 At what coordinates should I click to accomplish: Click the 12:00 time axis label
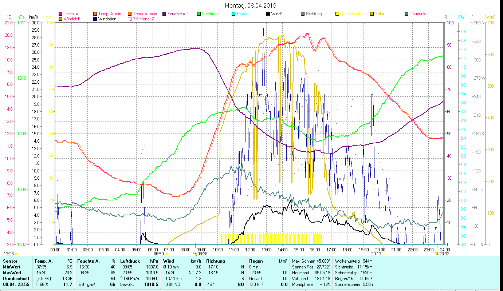[x=250, y=250]
